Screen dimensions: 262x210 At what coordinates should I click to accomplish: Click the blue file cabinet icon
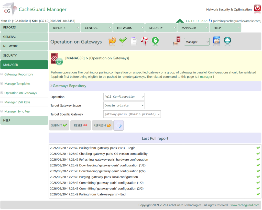(x=216, y=40)
